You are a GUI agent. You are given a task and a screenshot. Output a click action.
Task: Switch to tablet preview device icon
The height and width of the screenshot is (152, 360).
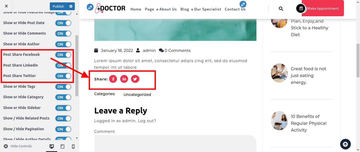tap(62, 146)
